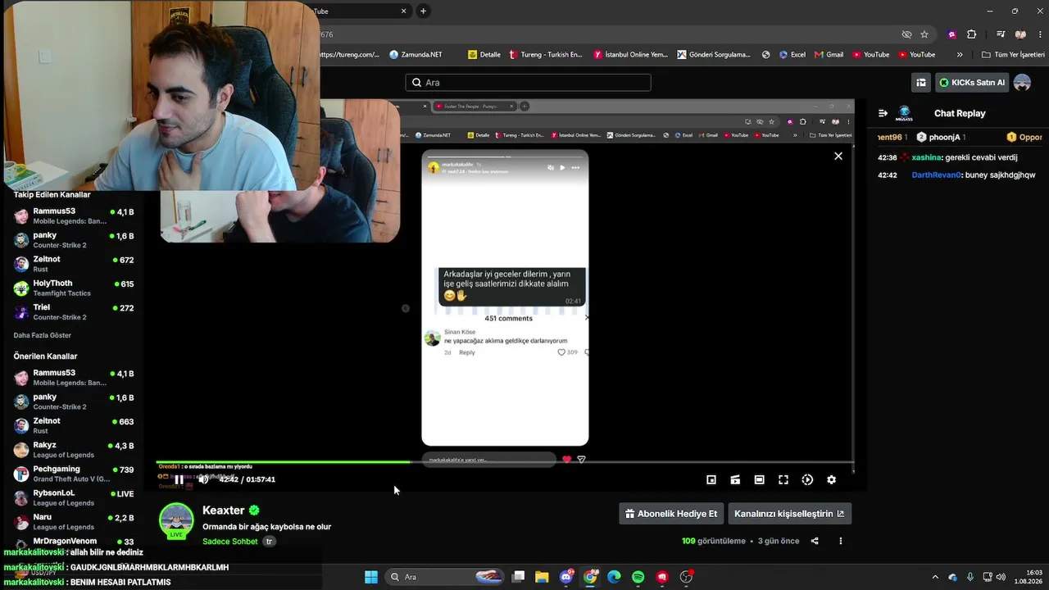Click the KICKs Satın Al button

[x=972, y=83]
